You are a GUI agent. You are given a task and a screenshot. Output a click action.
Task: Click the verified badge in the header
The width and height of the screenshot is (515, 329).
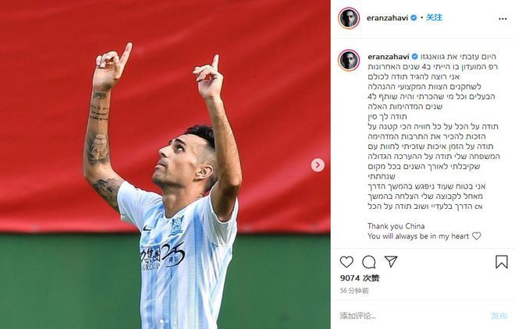pos(414,18)
